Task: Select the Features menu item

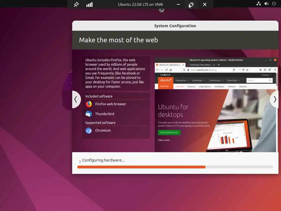Action: point(191,87)
